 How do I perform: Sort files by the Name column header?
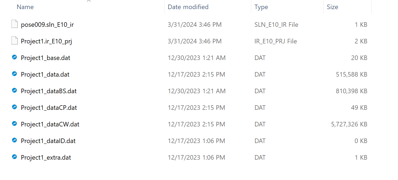[x=25, y=7]
